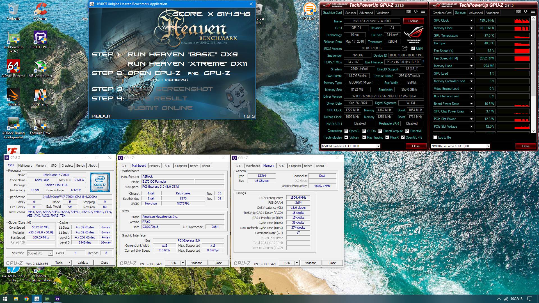Open the Windows notification center icon
Viewport: 539px width, 303px height.
[530, 299]
